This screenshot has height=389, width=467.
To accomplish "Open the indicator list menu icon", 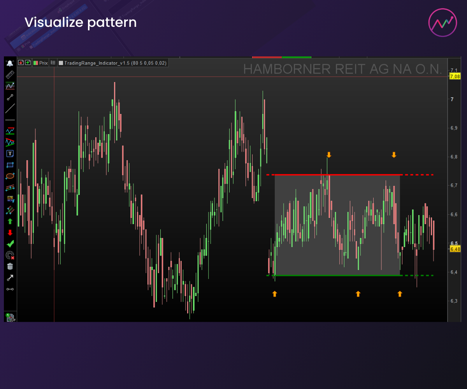I will [53, 63].
